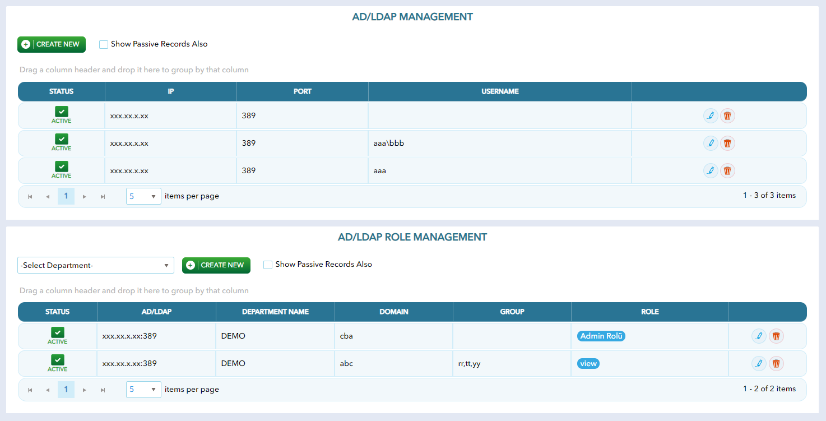The image size is (826, 421).
Task: Edit the AD/LDAP row with empty username
Action: pyautogui.click(x=711, y=116)
